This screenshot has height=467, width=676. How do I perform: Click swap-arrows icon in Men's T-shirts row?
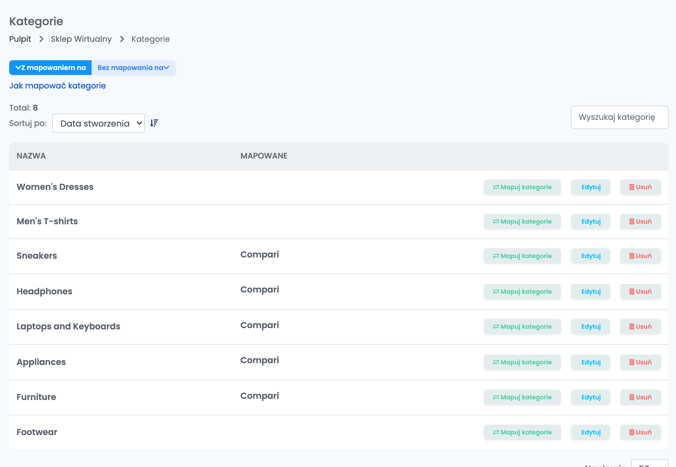496,222
